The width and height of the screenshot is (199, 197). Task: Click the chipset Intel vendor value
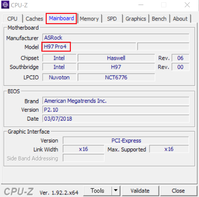tap(59, 58)
